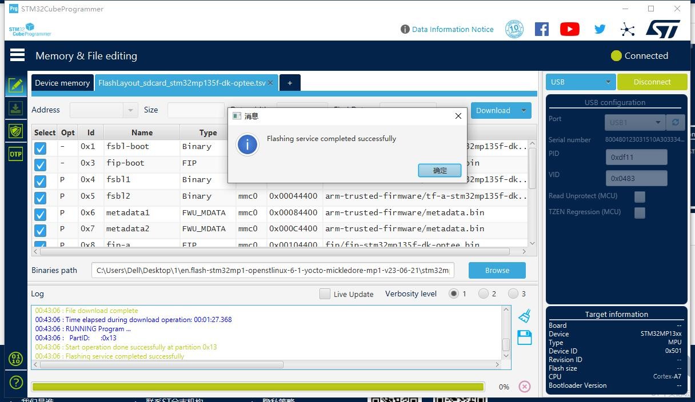Image resolution: width=695 pixels, height=402 pixels.
Task: Uncheck the fip-boot row checkbox
Action: tap(40, 164)
